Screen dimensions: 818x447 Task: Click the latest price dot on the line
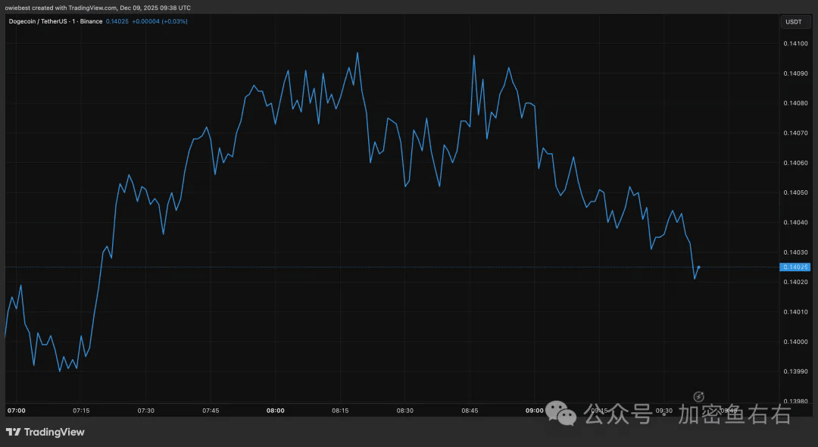(x=698, y=267)
